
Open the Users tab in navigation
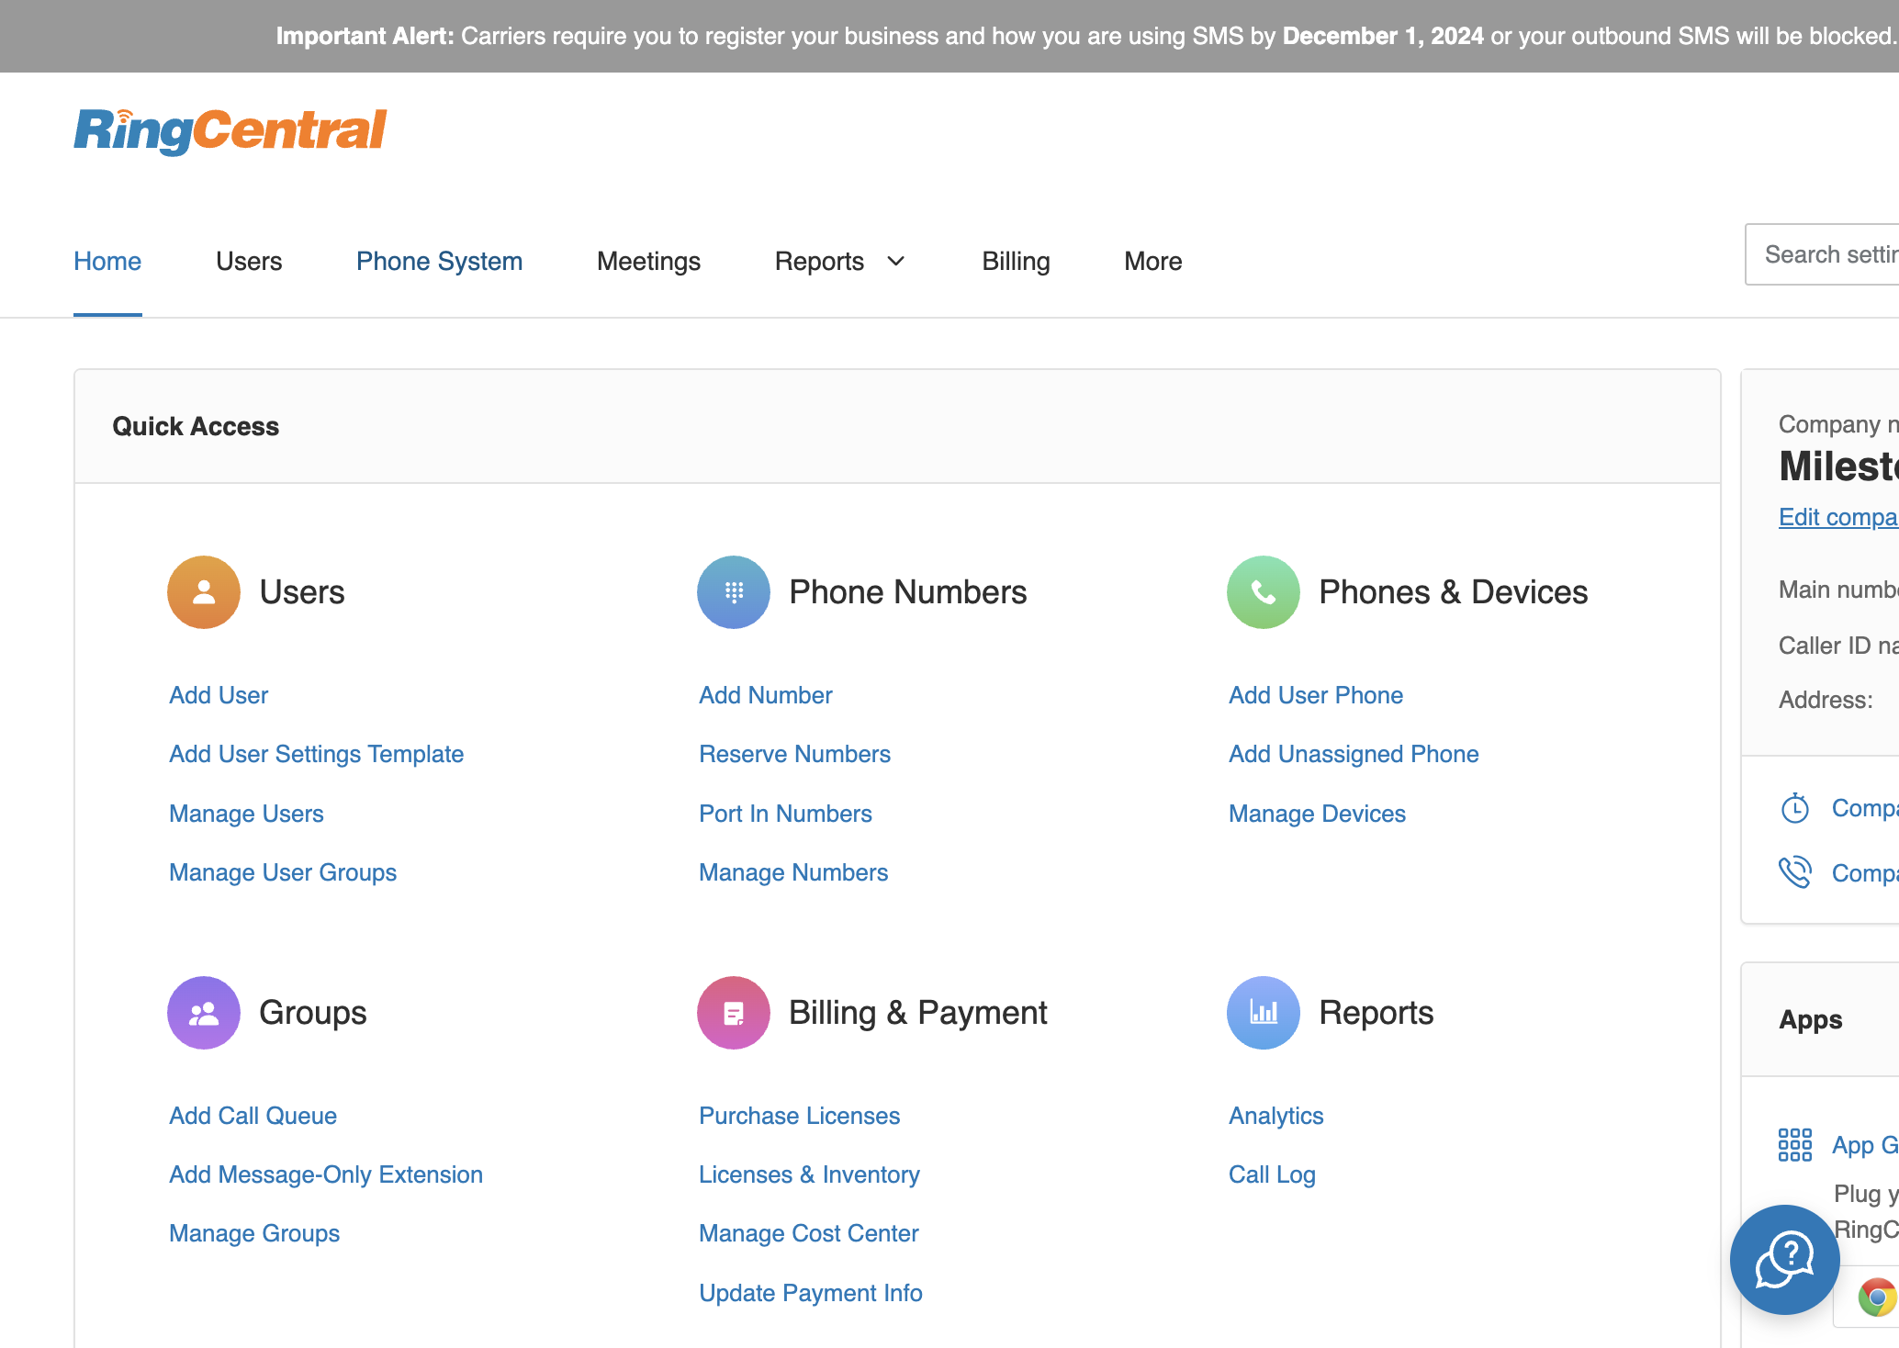pyautogui.click(x=249, y=262)
